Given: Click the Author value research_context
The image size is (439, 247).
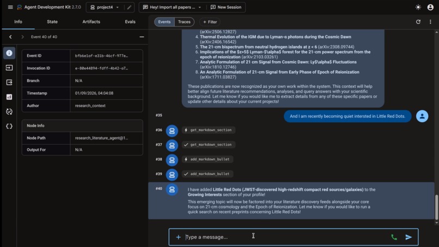Looking at the screenshot, I should click(90, 106).
